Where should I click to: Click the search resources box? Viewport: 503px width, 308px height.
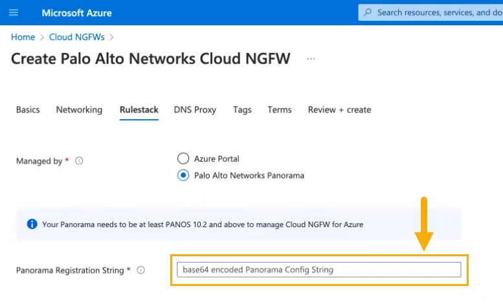pyautogui.click(x=437, y=12)
